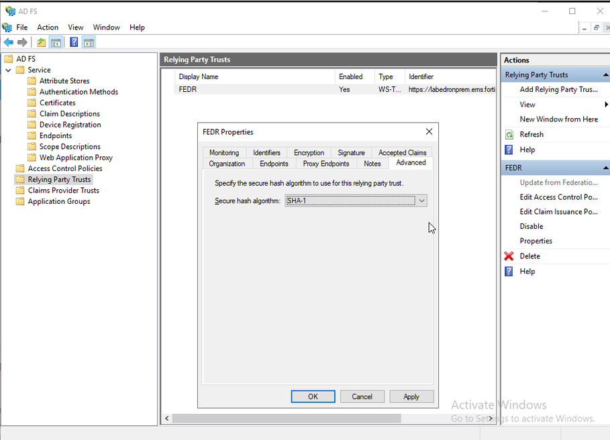Select Claims Provider Trusts tree folder
The width and height of the screenshot is (610, 440).
pyautogui.click(x=63, y=190)
